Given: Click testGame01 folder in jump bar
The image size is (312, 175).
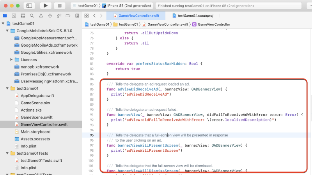Looking at the screenshot, I should pos(126,24).
